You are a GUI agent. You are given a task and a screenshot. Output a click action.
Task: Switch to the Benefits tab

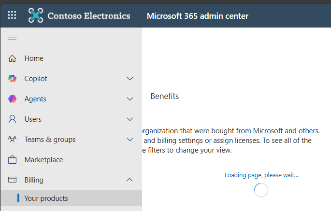tap(165, 96)
